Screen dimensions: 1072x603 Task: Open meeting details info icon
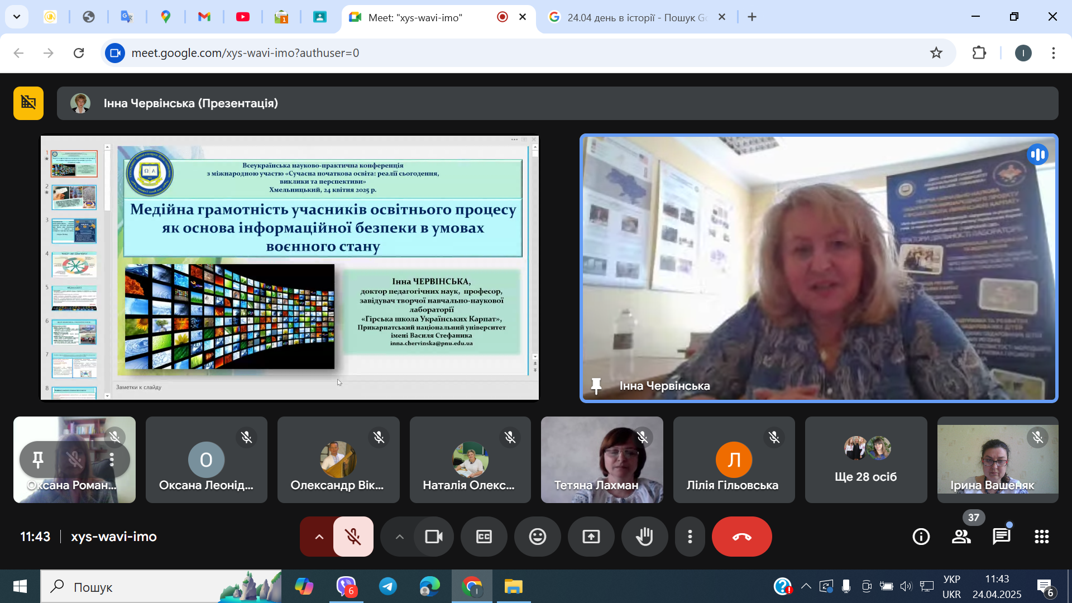coord(921,537)
